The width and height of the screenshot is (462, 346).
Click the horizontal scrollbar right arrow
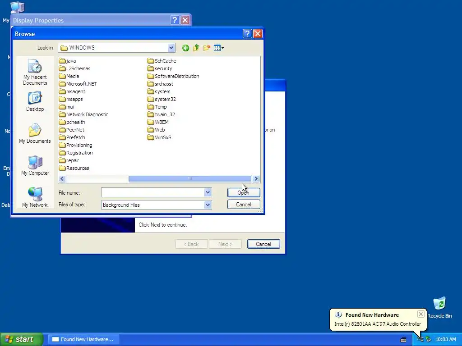[x=256, y=178]
